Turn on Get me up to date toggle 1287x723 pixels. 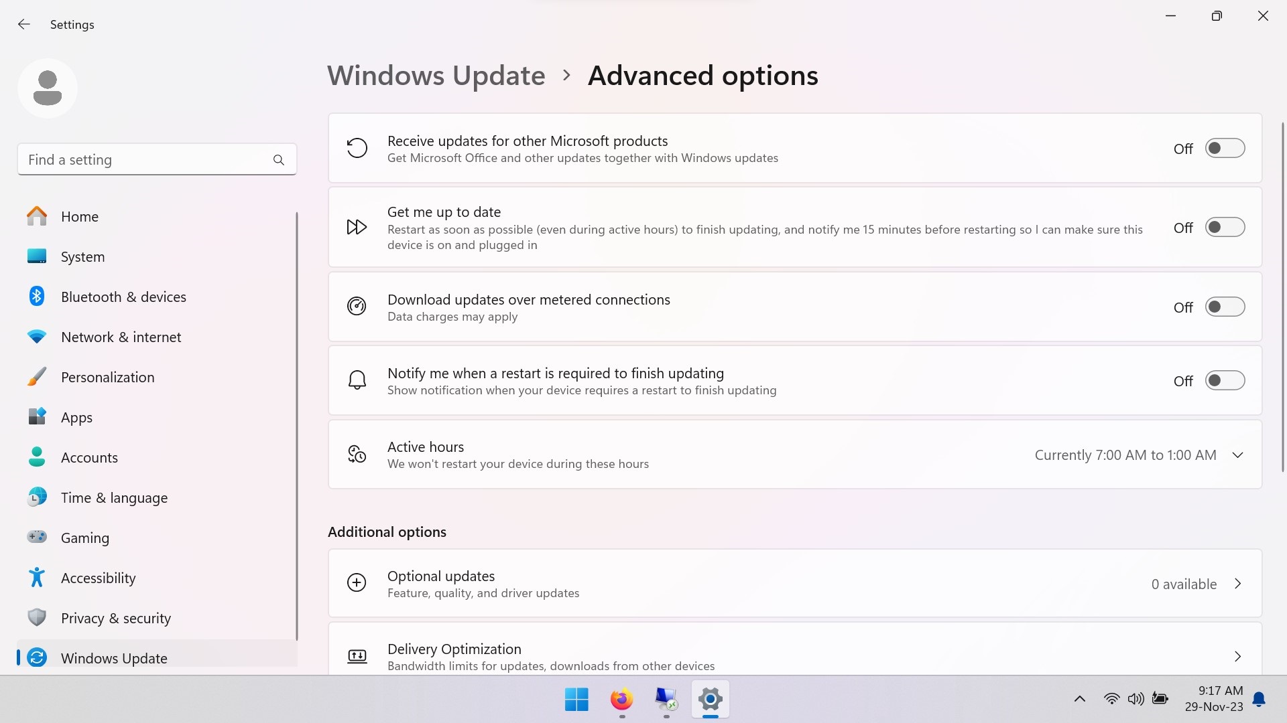tap(1225, 228)
